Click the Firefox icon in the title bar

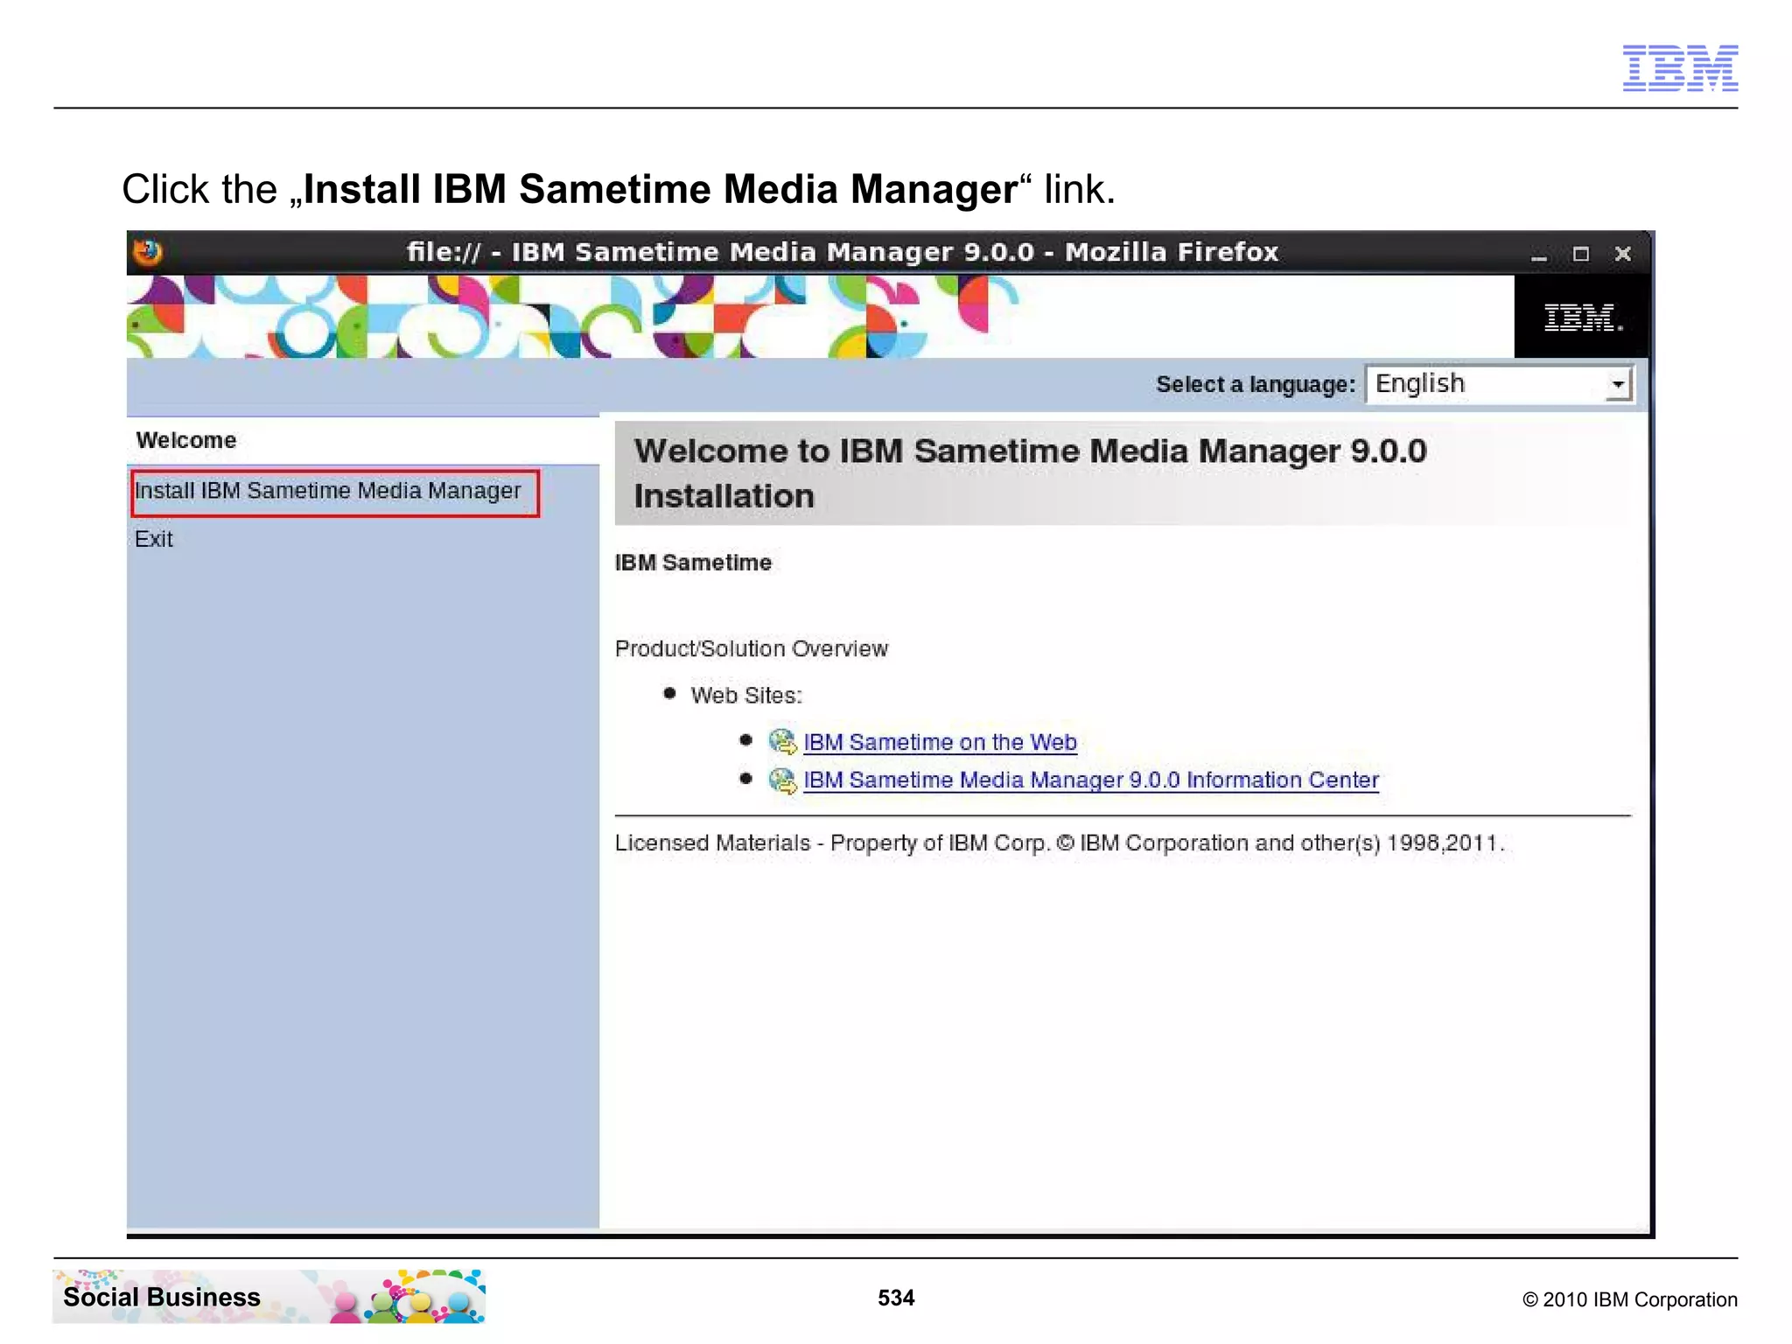click(x=148, y=252)
